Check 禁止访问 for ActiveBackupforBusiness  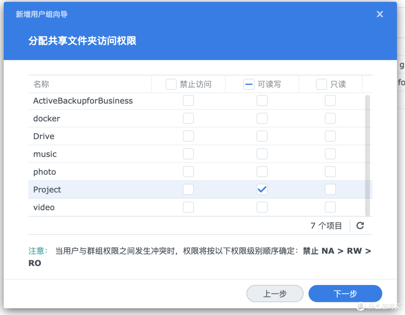(188, 101)
